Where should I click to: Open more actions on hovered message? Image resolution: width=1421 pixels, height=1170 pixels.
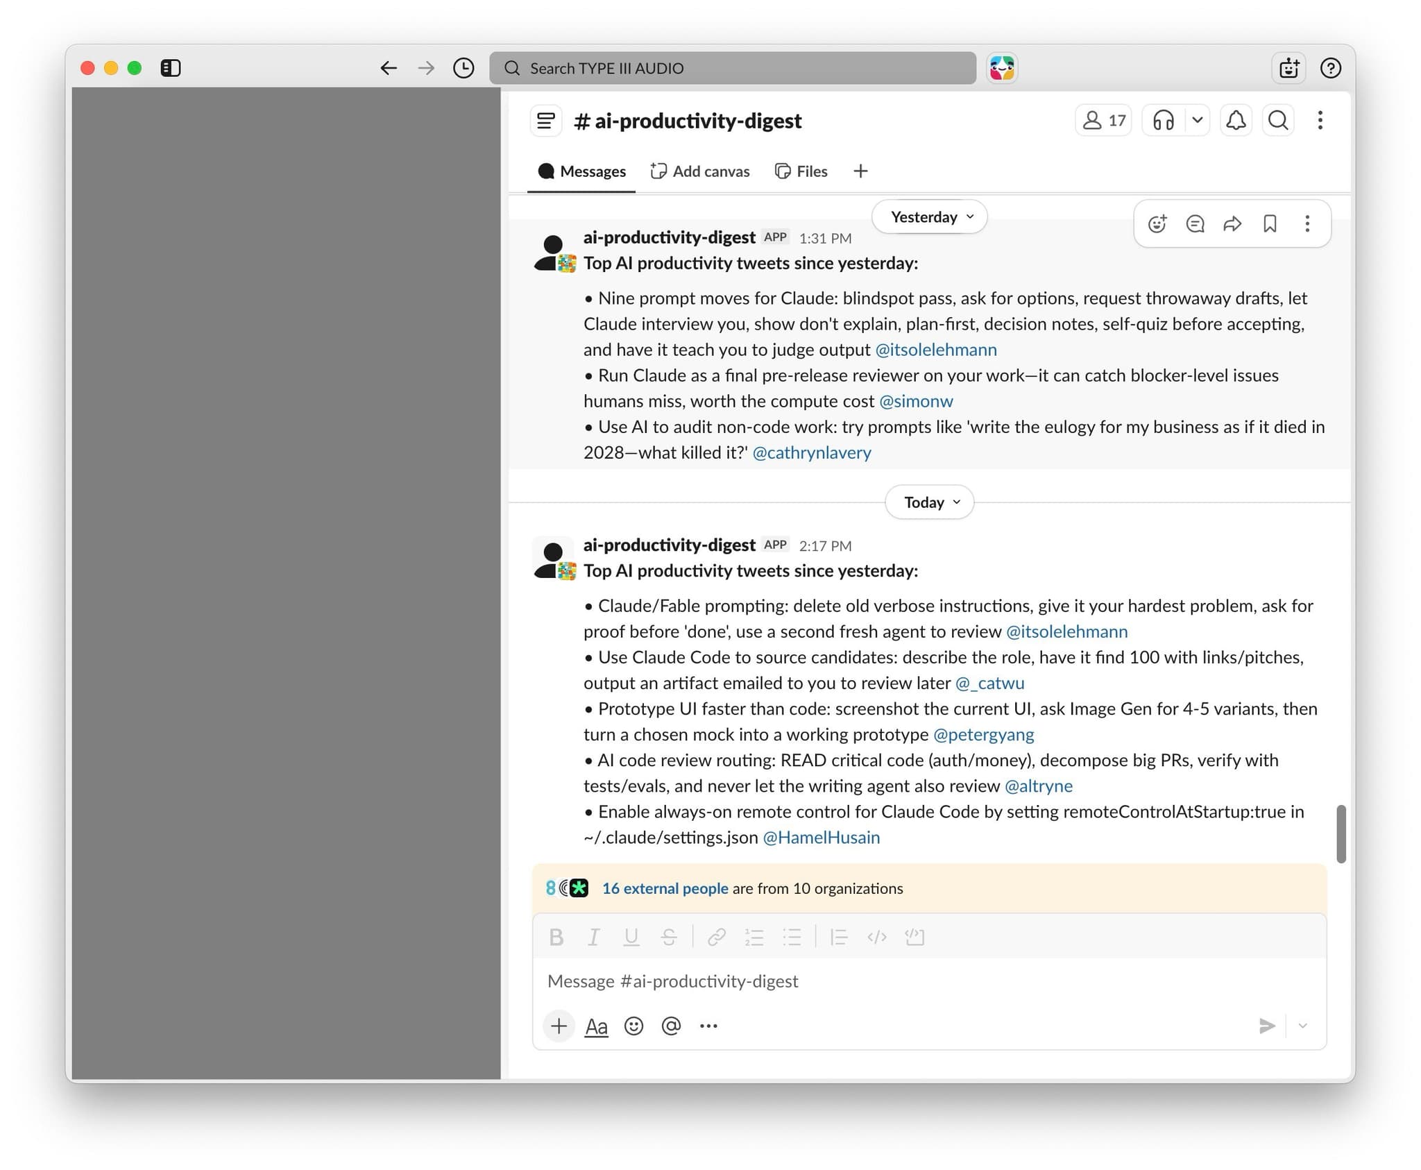point(1307,223)
